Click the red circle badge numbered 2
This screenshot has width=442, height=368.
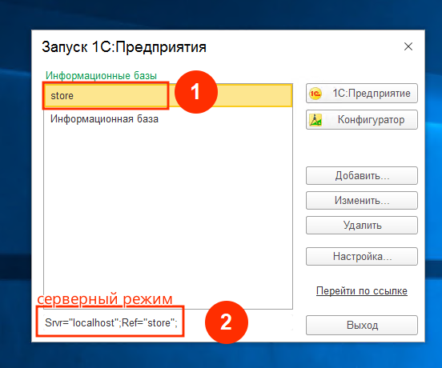point(227,322)
